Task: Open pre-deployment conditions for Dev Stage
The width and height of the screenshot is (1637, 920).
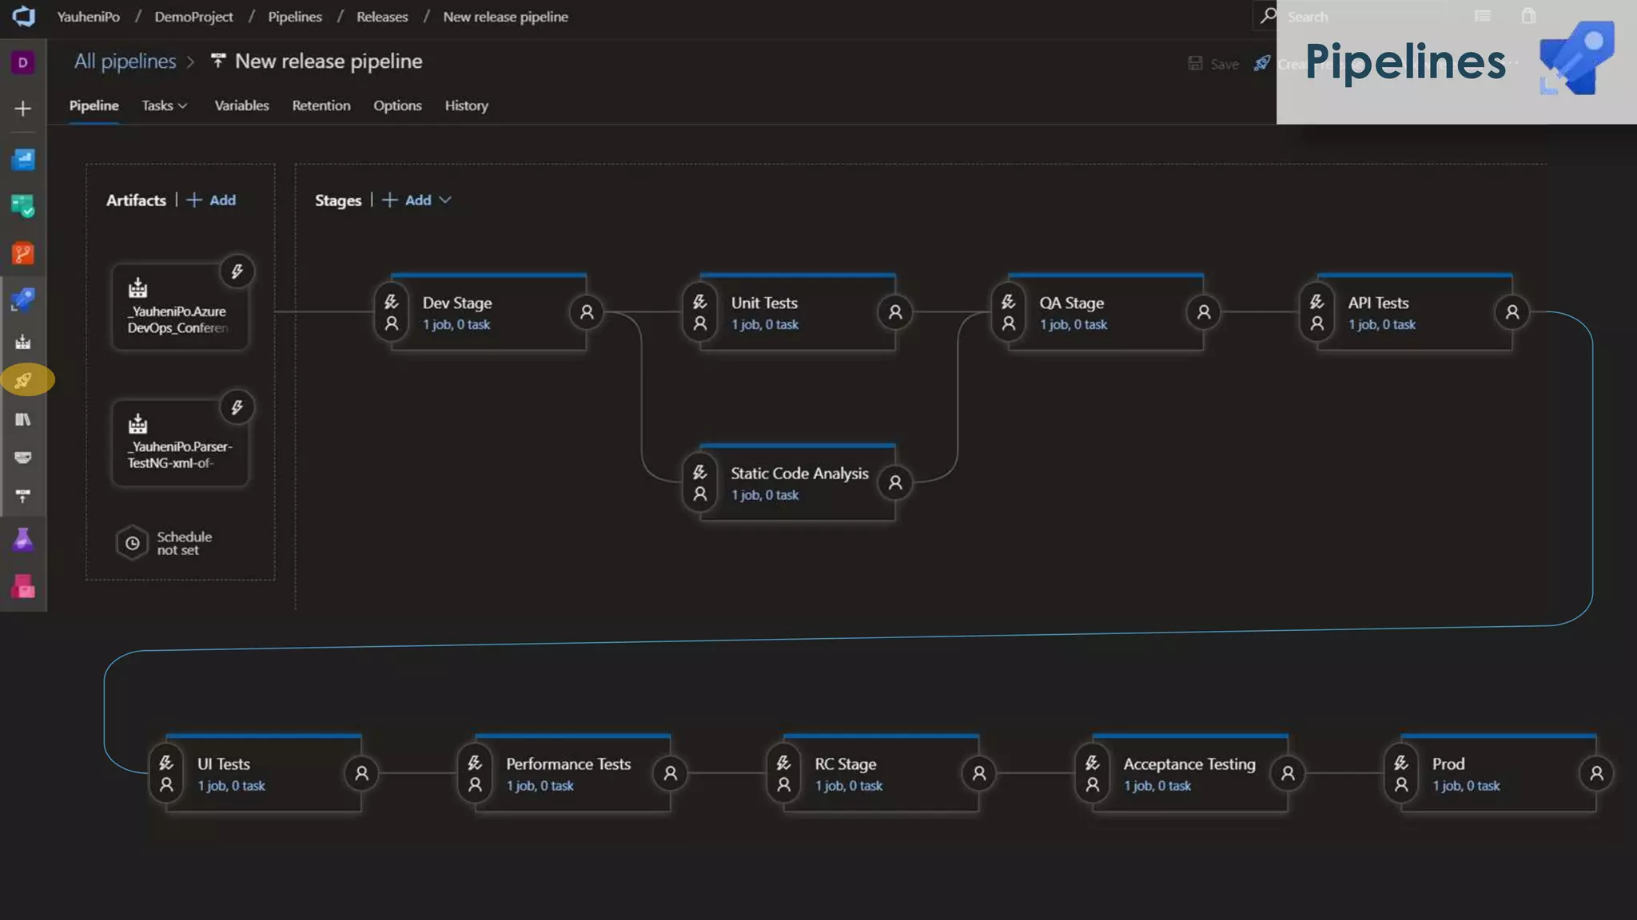Action: tap(392, 312)
